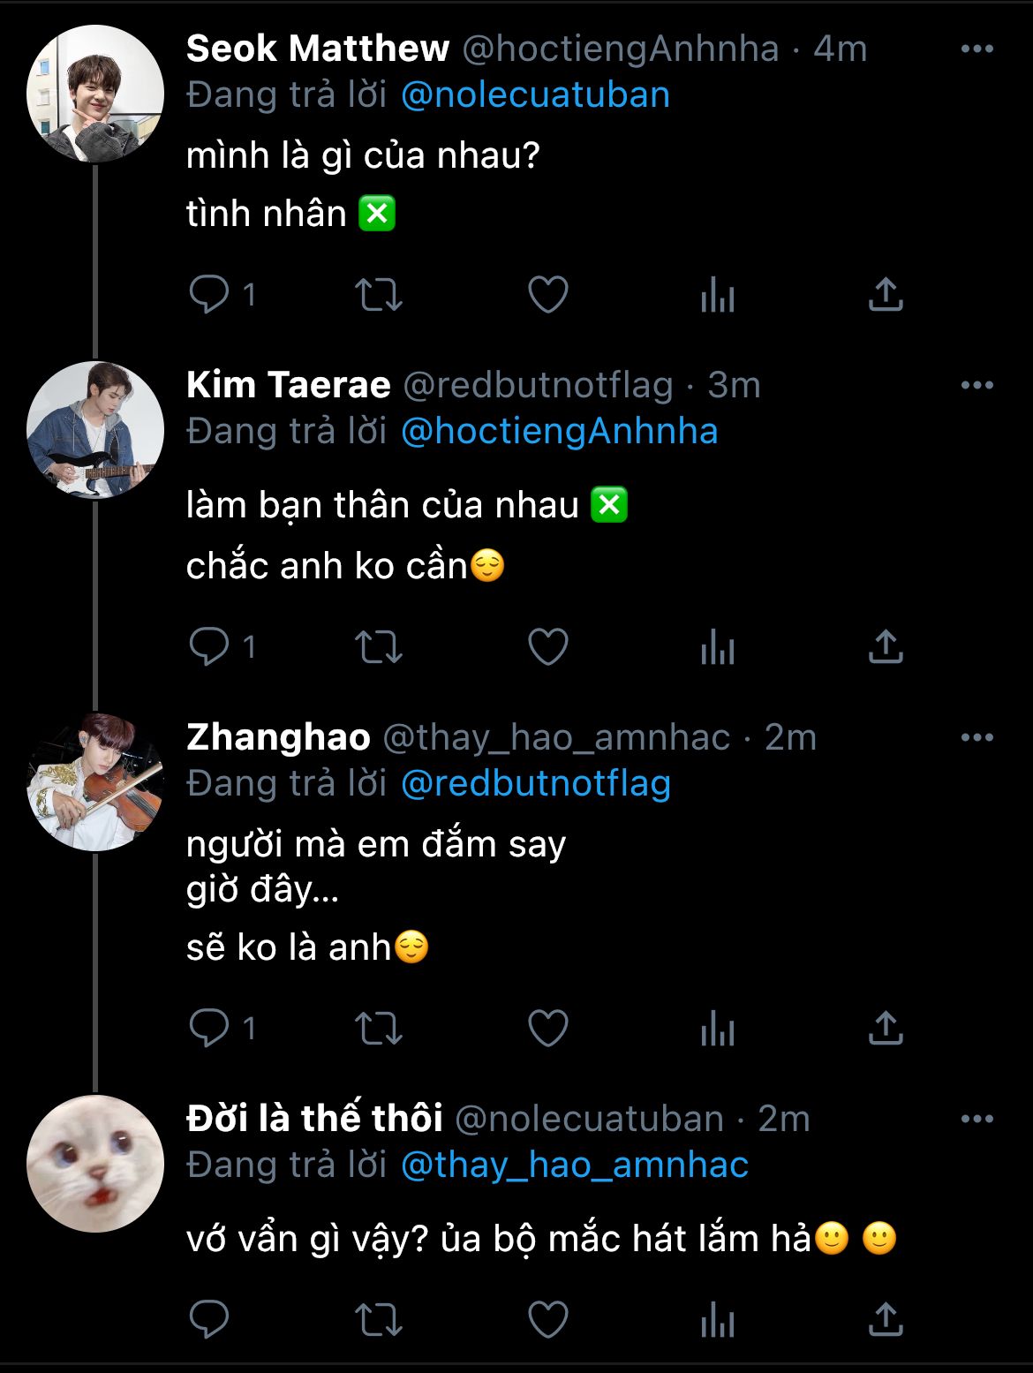The height and width of the screenshot is (1373, 1033).
Task: Like the Đời là thế thôi tweet
Action: coord(547,1321)
